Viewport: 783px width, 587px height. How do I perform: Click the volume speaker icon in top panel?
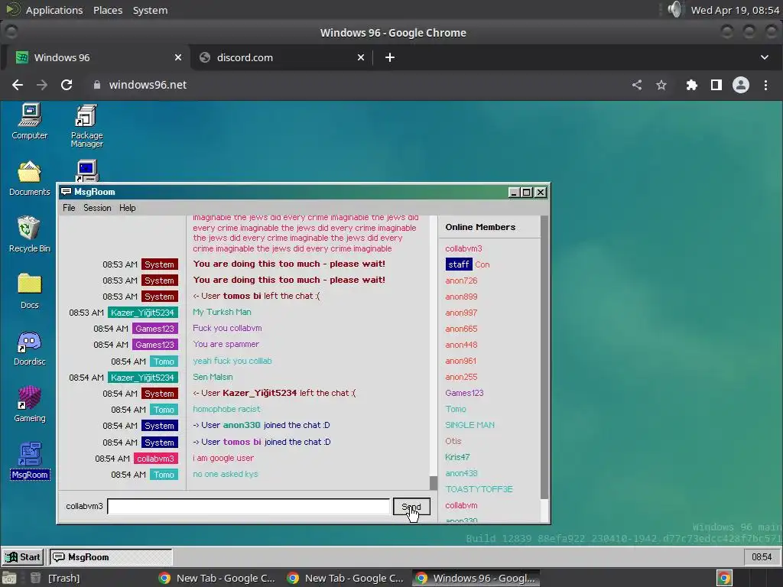coord(674,9)
